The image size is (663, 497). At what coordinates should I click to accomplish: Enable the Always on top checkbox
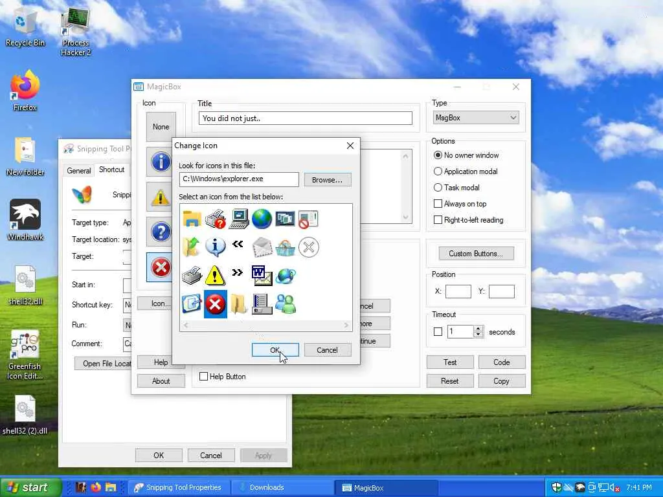click(438, 204)
